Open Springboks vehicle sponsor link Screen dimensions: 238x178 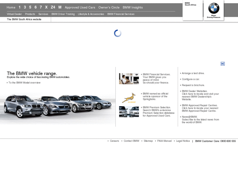pos(155,96)
